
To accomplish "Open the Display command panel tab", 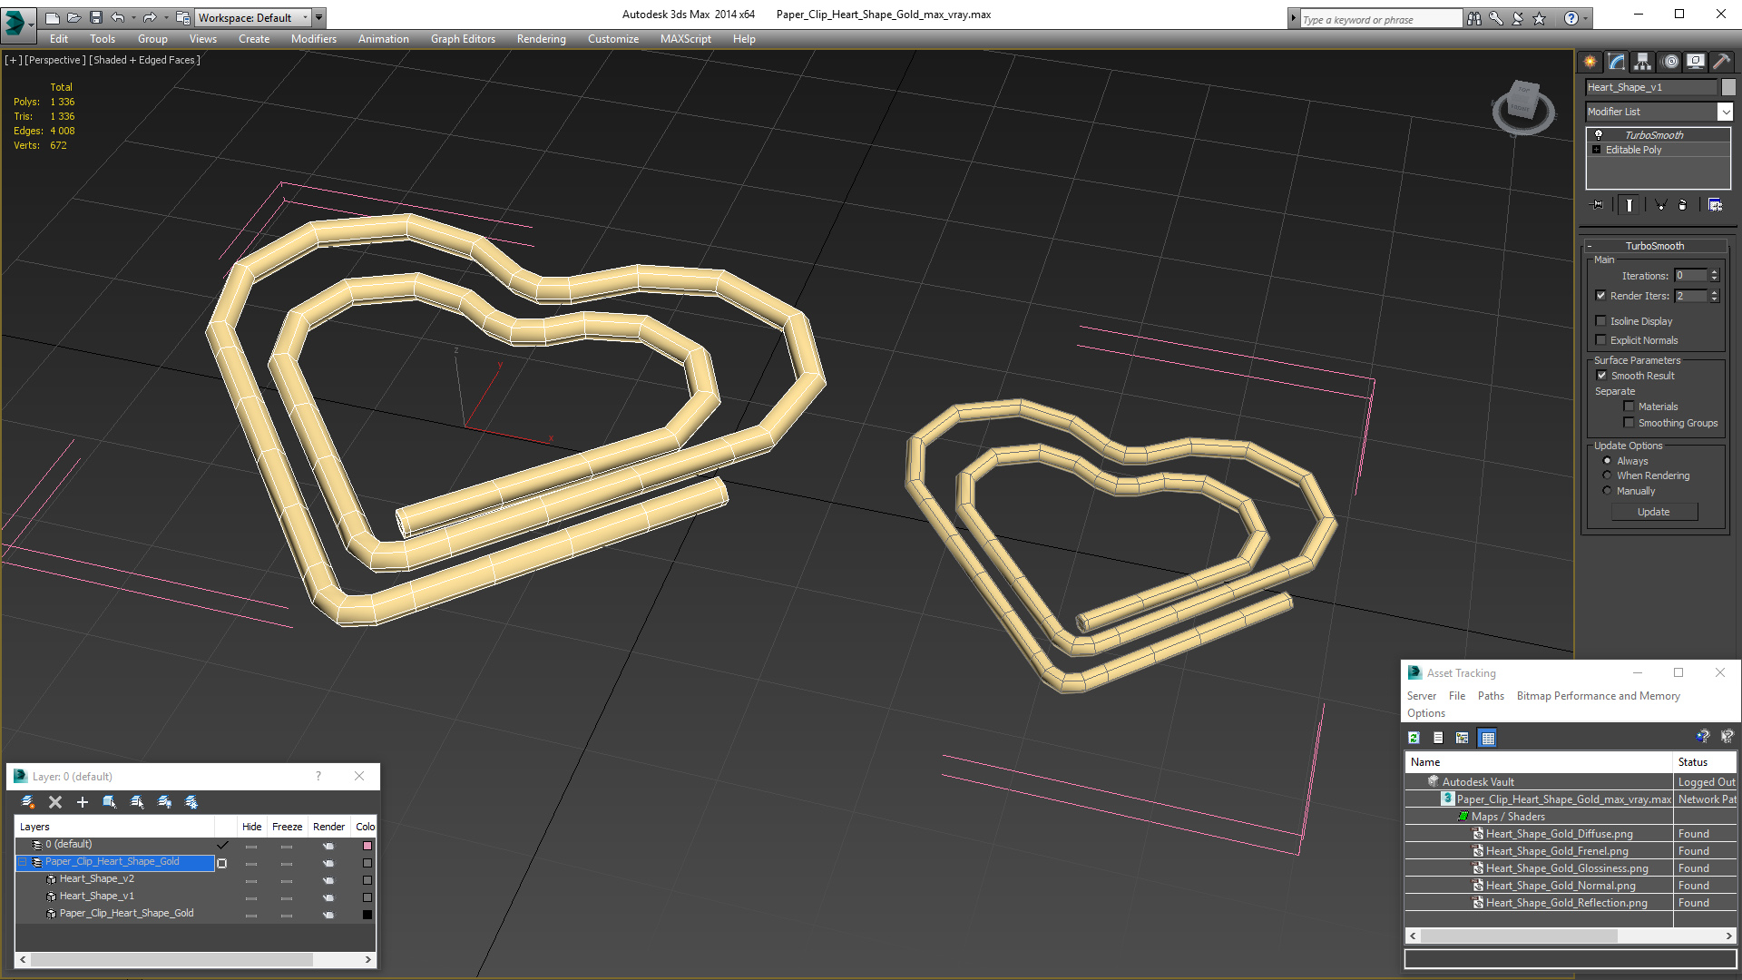I will 1695,62.
